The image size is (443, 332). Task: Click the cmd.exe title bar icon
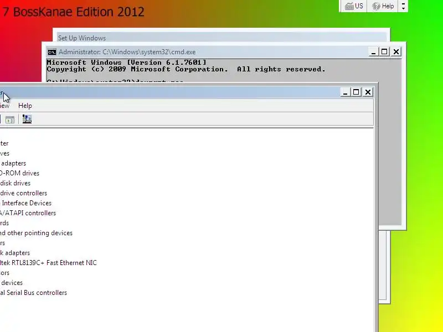[x=52, y=52]
